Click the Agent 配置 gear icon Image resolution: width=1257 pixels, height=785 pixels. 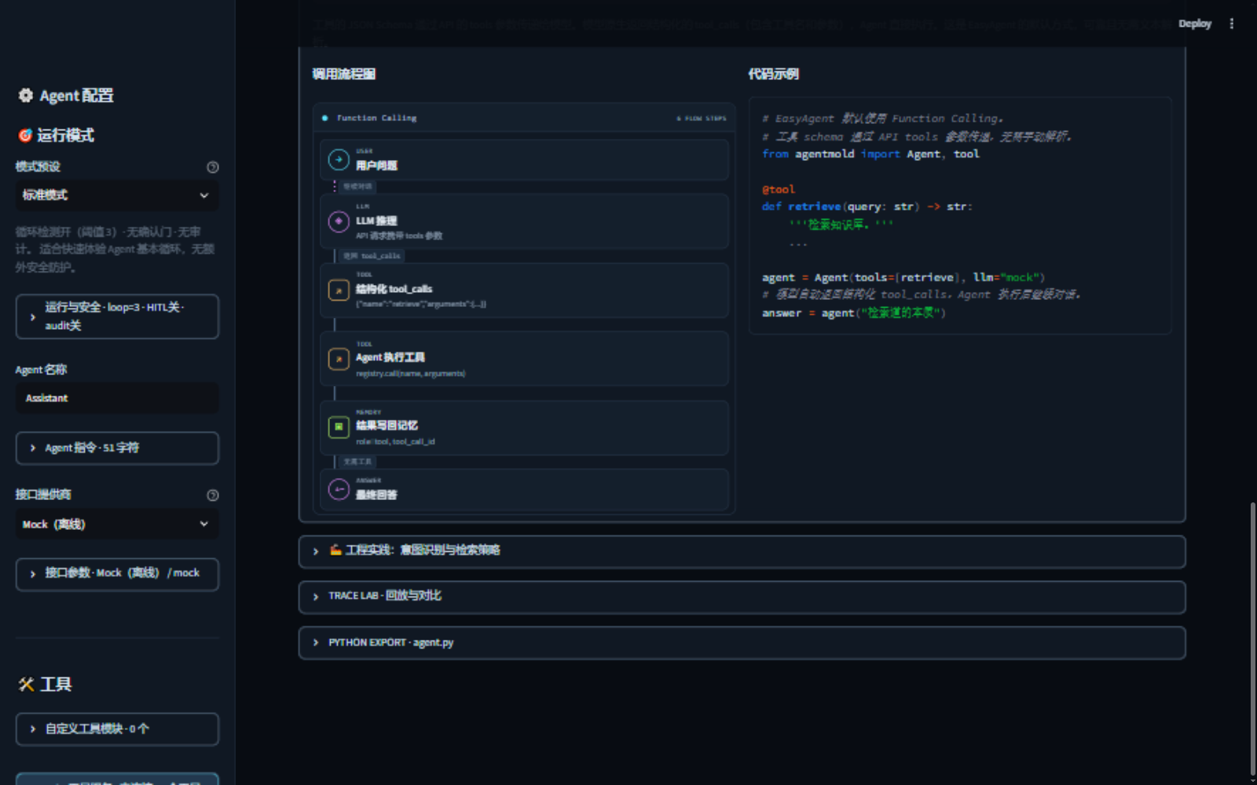click(26, 95)
